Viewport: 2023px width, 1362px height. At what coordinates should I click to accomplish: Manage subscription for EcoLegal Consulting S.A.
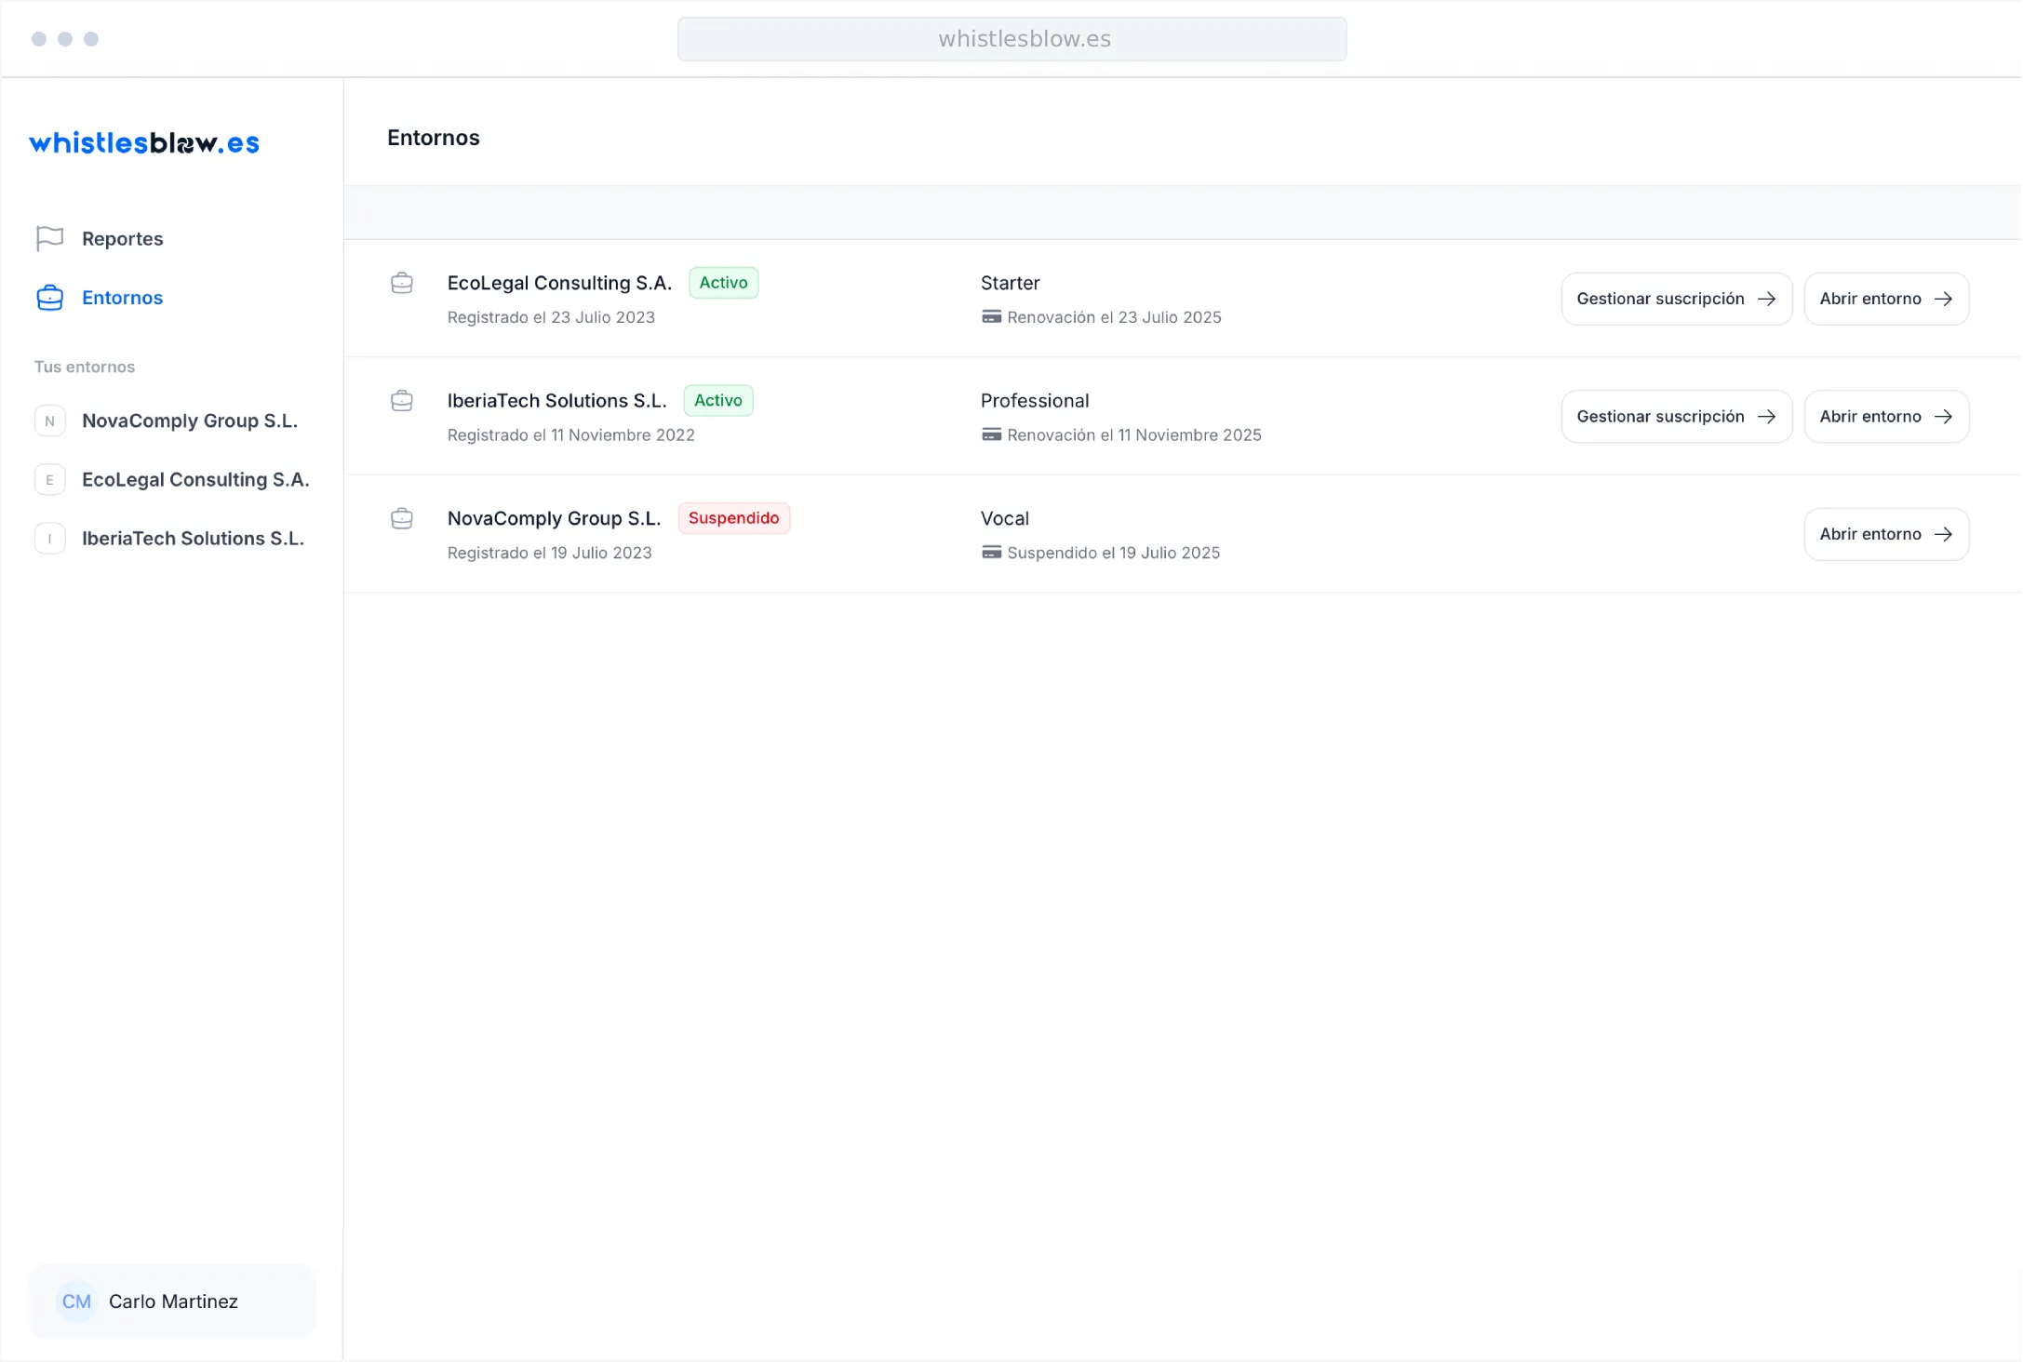pyautogui.click(x=1676, y=299)
